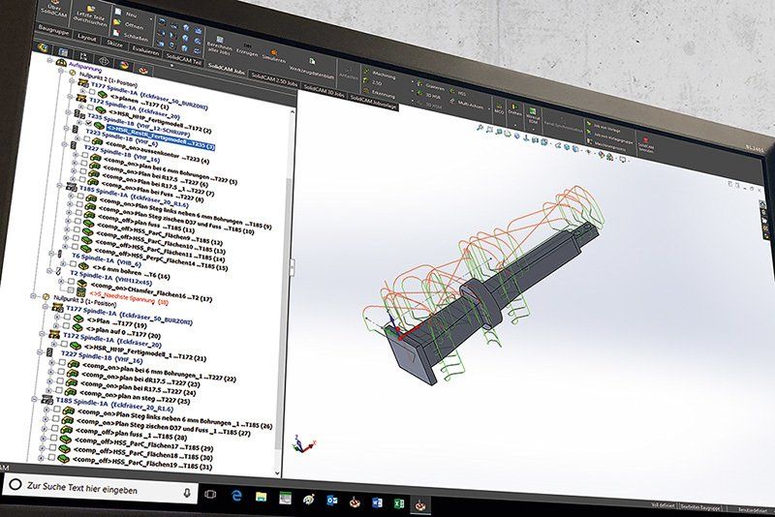This screenshot has width=775, height=517.
Task: Select HSS_PerpC_Flächen14 ...T185 (15) job
Action: [x=163, y=260]
